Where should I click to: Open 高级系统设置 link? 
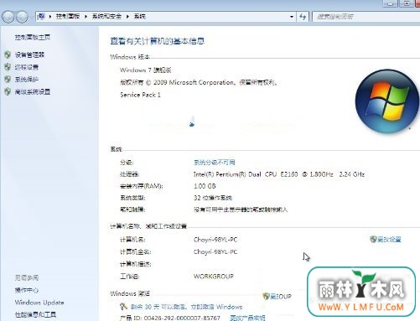[x=33, y=91]
